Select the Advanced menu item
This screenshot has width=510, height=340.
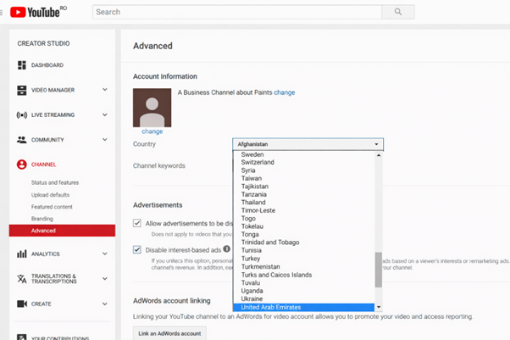62,231
